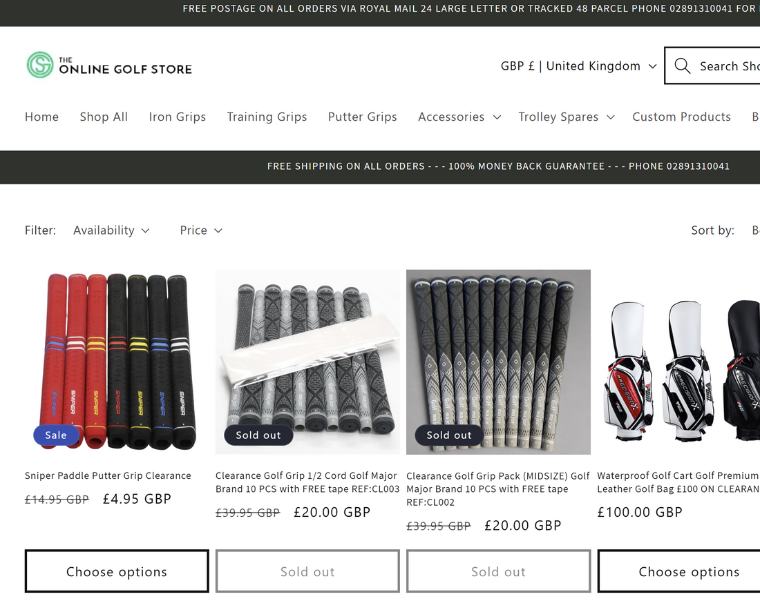760x601 pixels.
Task: Go to the Home menu item
Action: 41,117
